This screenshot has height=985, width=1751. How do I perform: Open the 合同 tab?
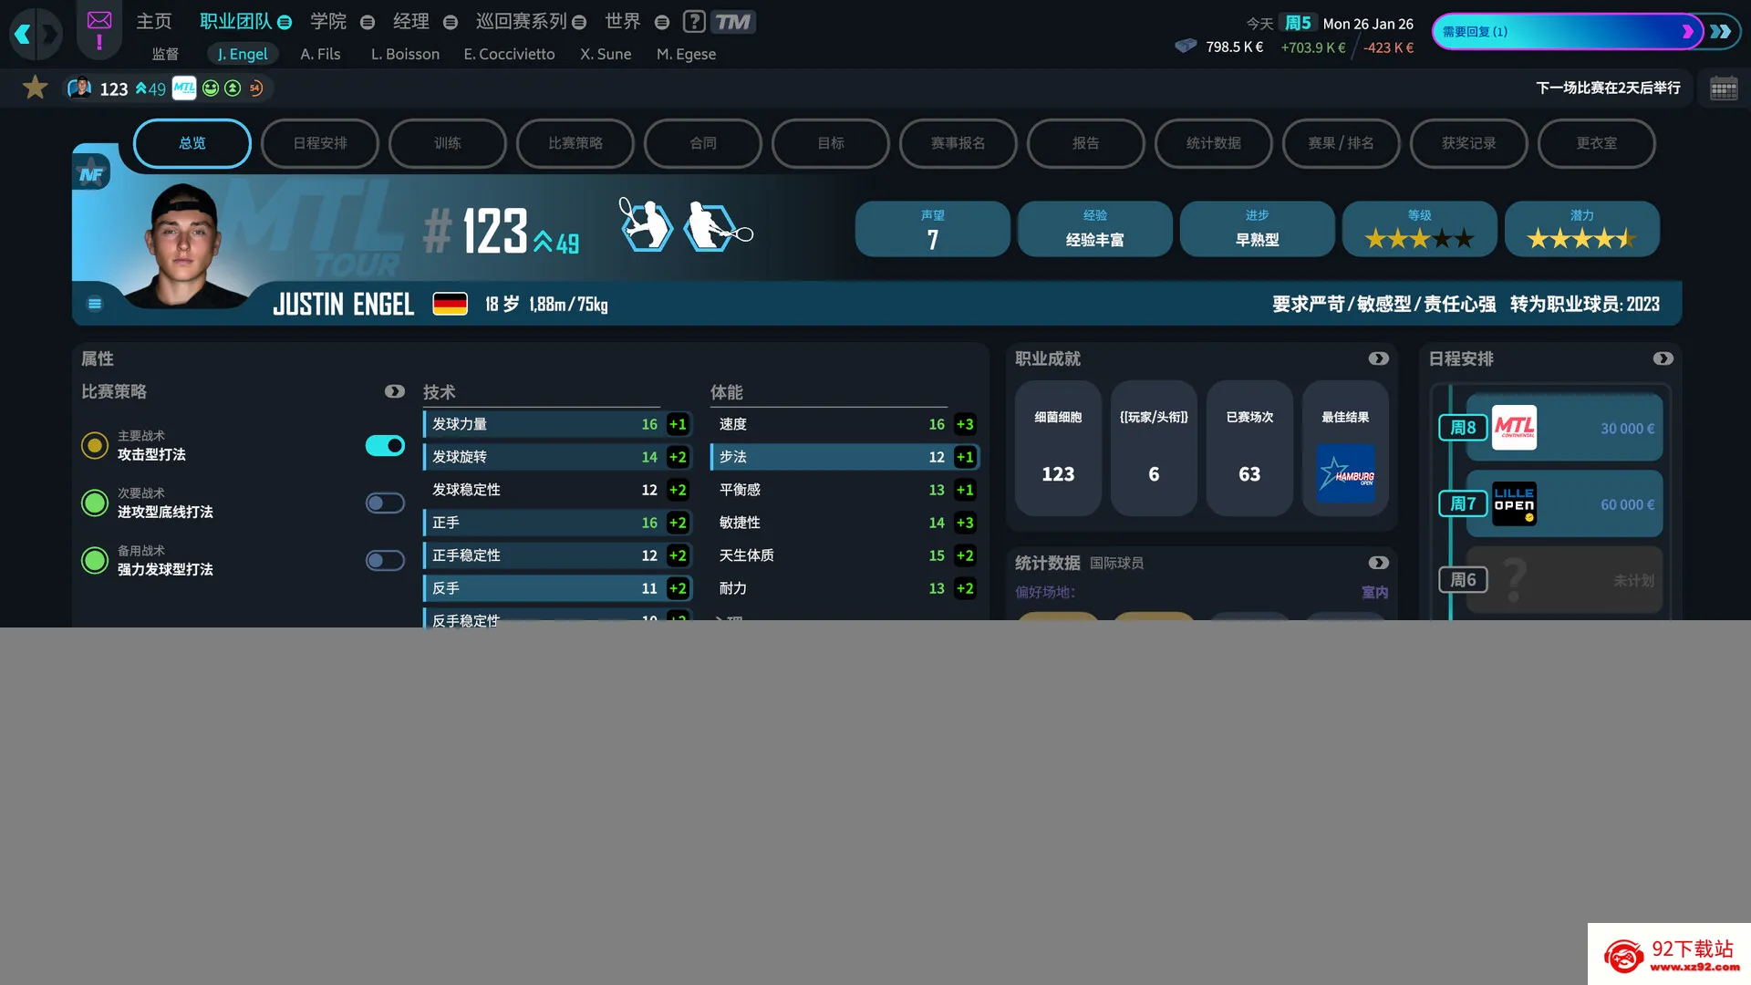(x=703, y=143)
